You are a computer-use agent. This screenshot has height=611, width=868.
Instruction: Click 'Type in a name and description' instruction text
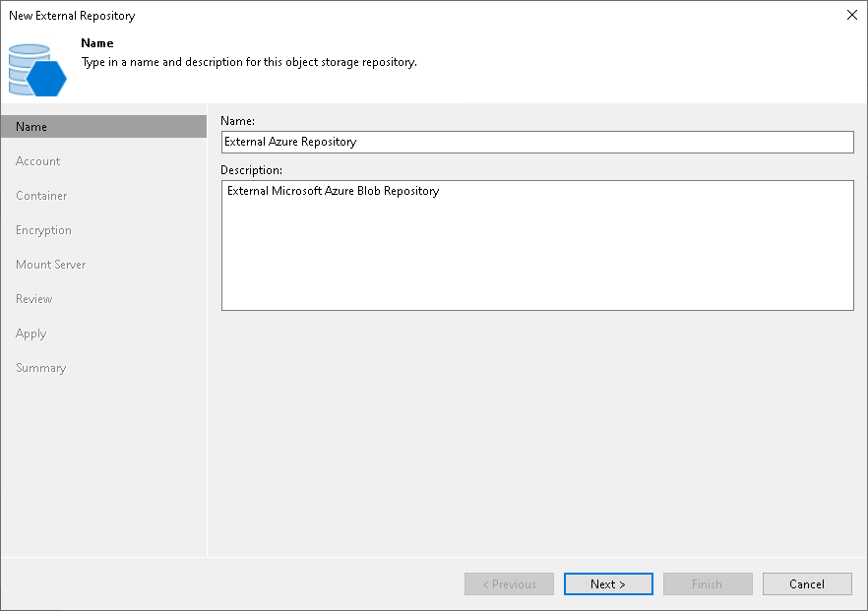click(249, 62)
